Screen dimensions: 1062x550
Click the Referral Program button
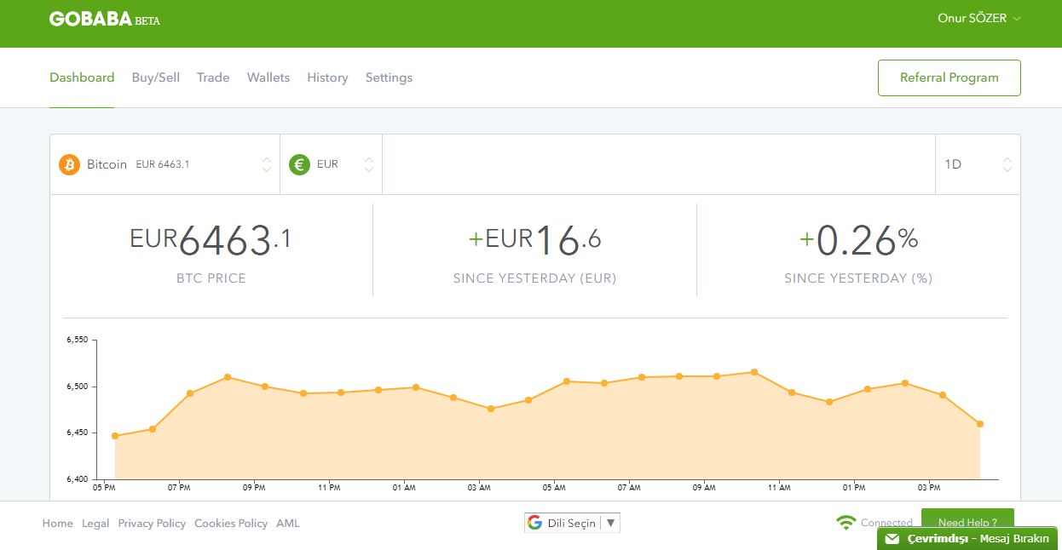click(949, 77)
